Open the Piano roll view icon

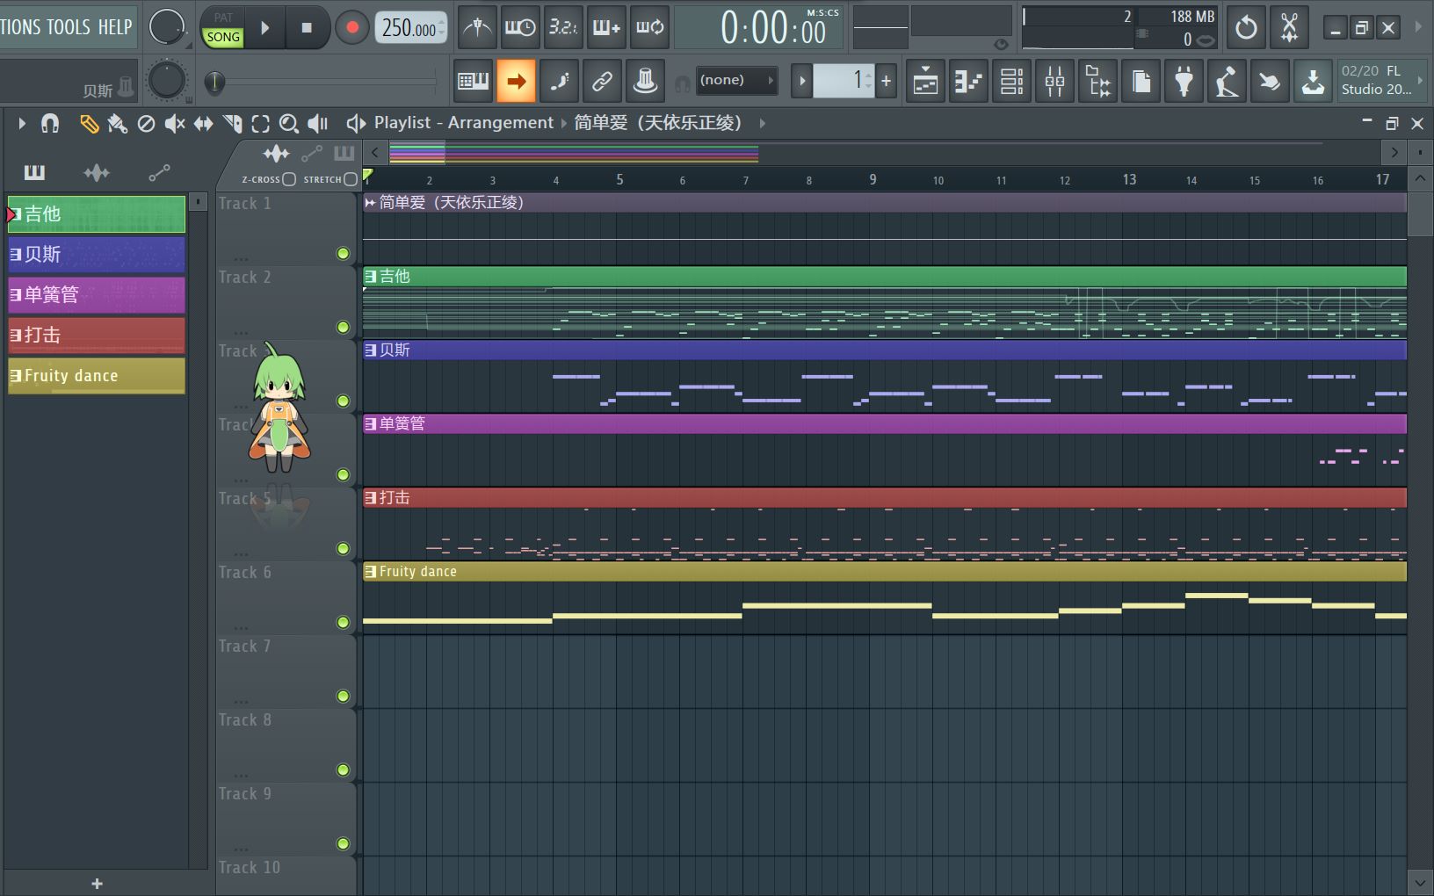[x=968, y=82]
